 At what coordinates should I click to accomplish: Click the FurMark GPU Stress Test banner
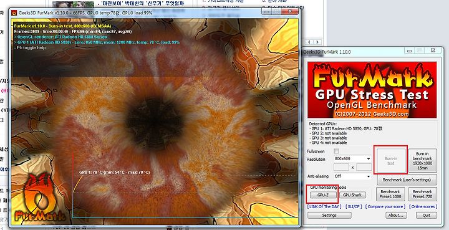coord(372,90)
